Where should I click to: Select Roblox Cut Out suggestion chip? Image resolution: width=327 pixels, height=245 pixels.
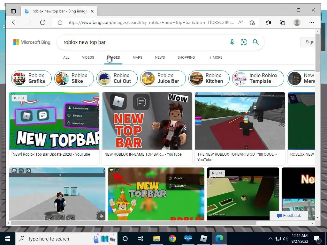pos(117,78)
